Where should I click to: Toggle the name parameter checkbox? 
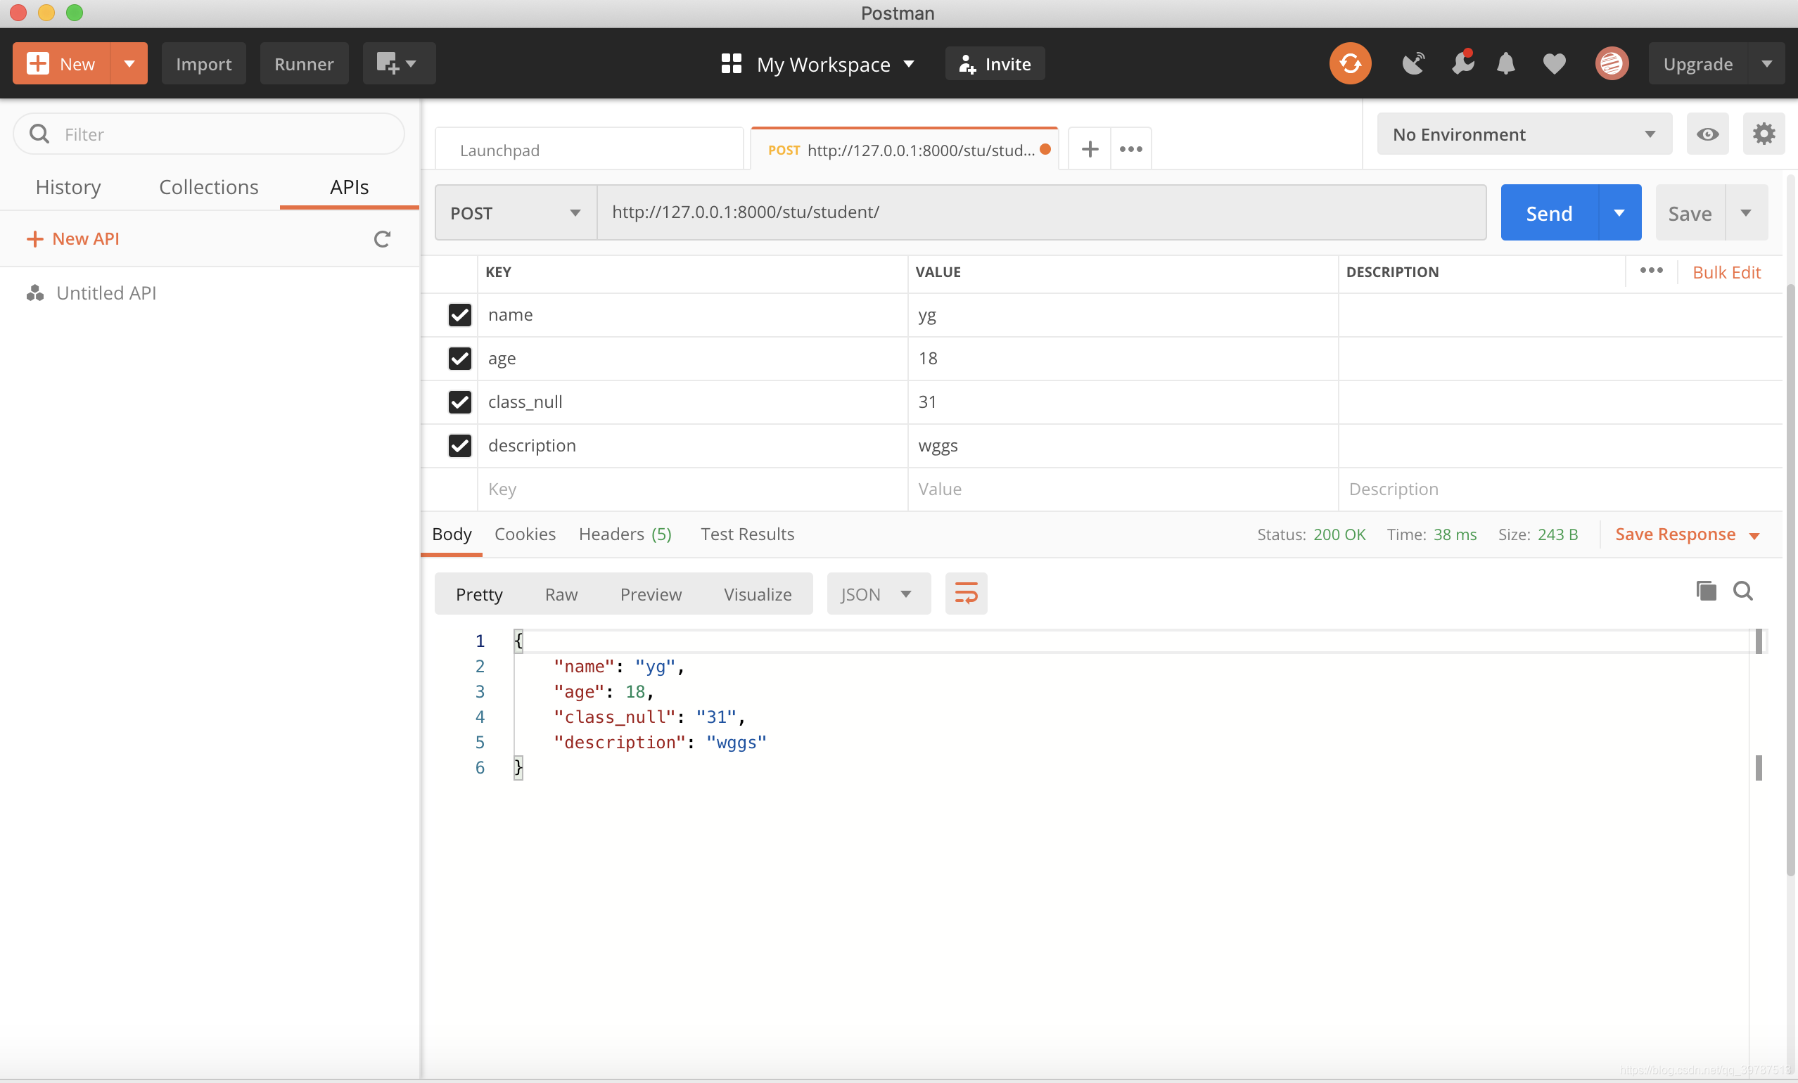(x=459, y=314)
